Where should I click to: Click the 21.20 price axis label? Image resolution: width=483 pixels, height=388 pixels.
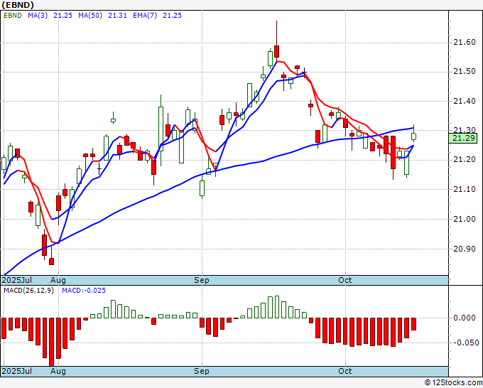point(465,159)
